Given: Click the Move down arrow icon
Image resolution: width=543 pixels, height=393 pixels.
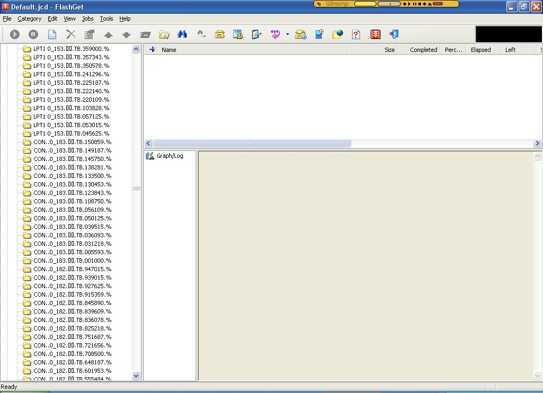Looking at the screenshot, I should point(126,35).
